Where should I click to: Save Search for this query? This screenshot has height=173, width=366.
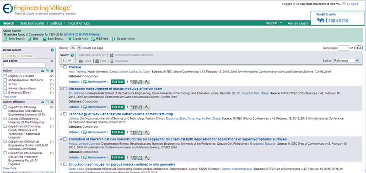[x=53, y=39]
